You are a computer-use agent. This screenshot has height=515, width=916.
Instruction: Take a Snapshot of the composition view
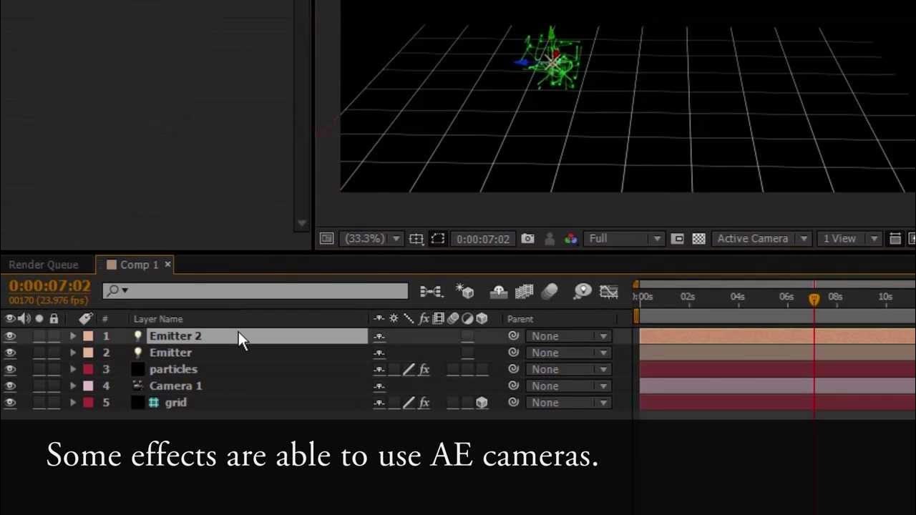coord(528,238)
